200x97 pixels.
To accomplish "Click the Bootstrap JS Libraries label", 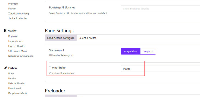I will pyautogui.click(x=62, y=7).
